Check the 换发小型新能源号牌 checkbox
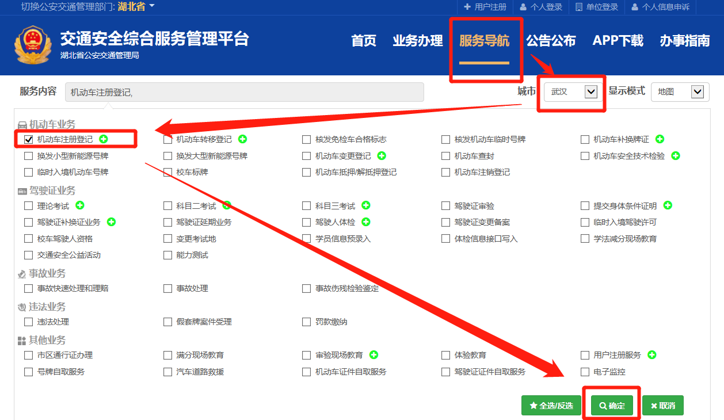The height and width of the screenshot is (420, 724). coord(28,156)
